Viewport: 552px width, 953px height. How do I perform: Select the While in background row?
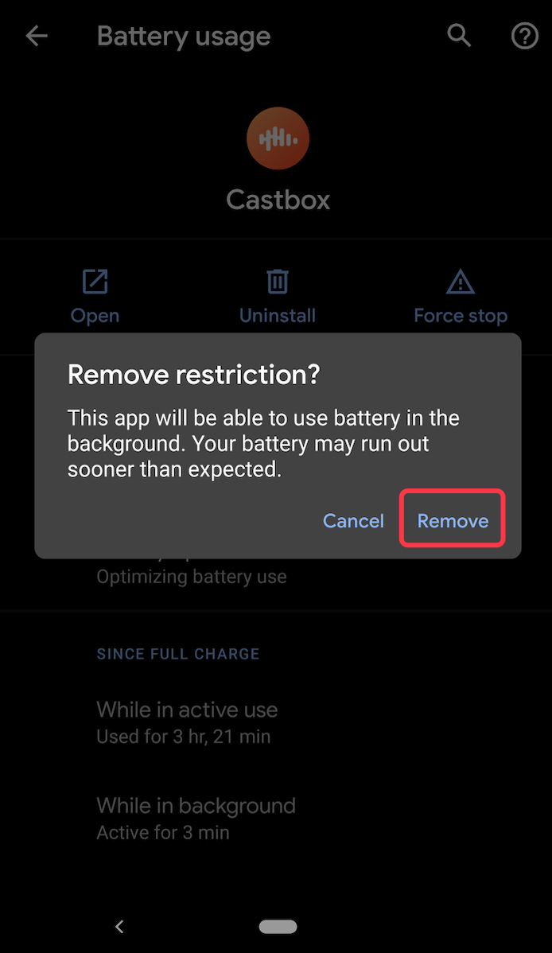pyautogui.click(x=276, y=819)
